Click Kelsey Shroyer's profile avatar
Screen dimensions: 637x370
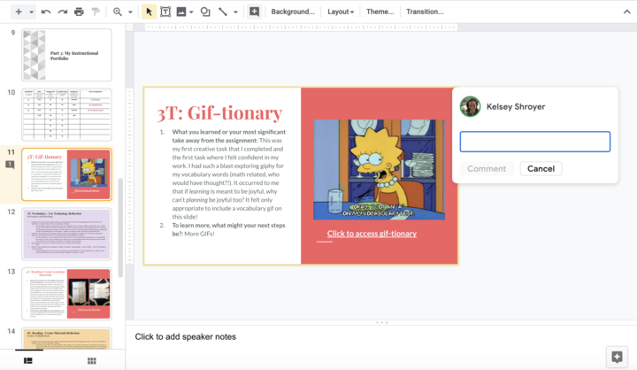[470, 106]
